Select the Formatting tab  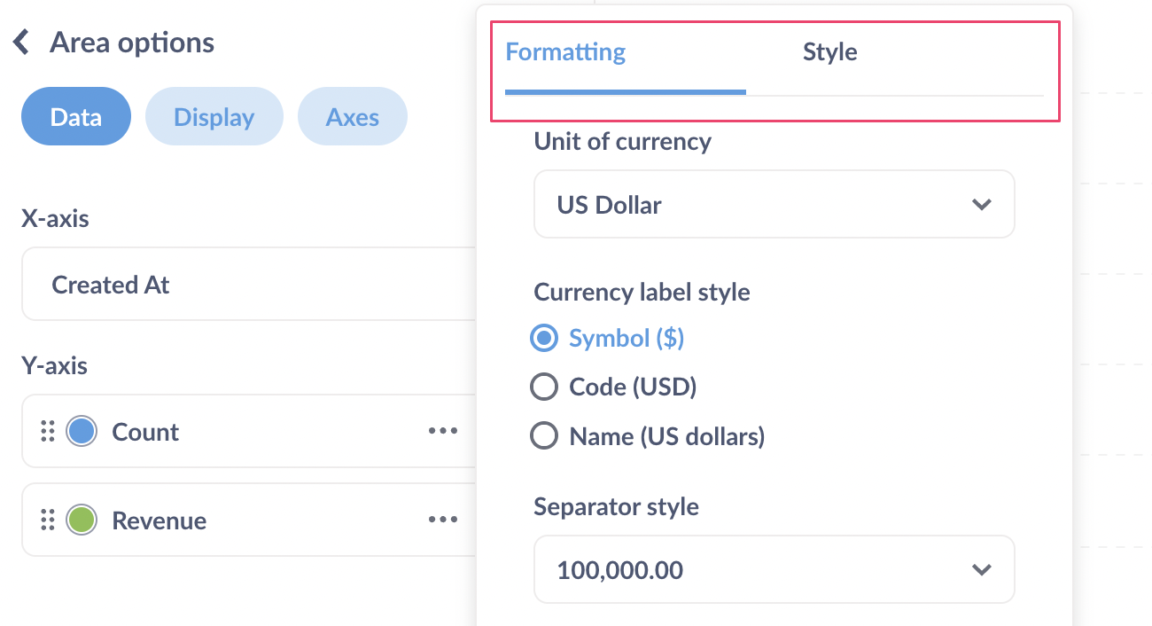pos(564,51)
